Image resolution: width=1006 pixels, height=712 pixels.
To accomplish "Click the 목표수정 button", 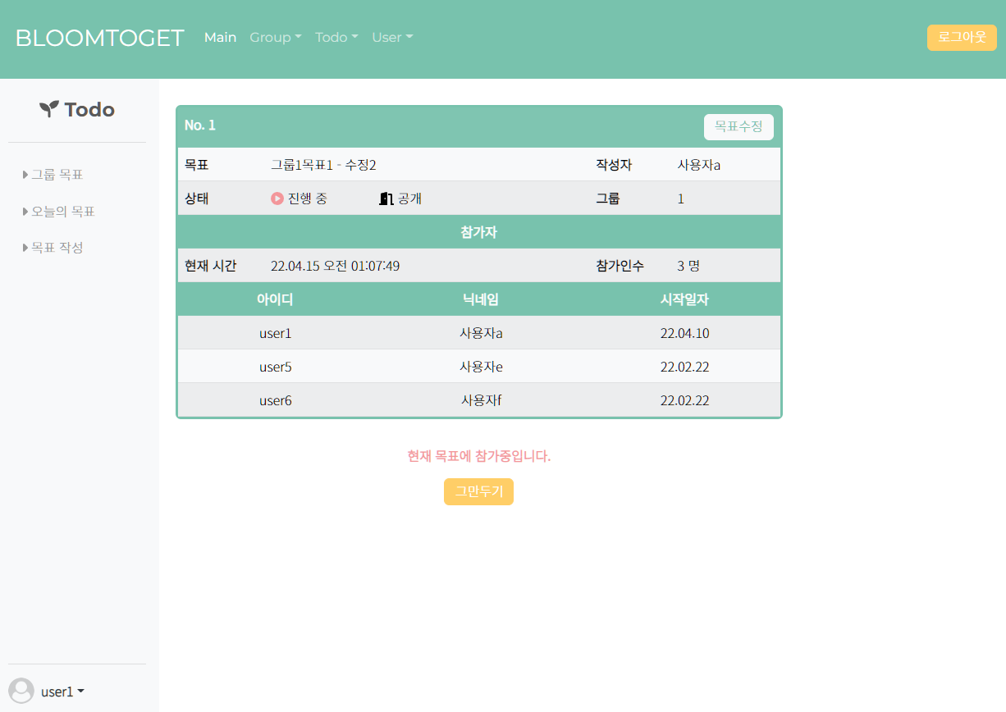I will [x=738, y=127].
